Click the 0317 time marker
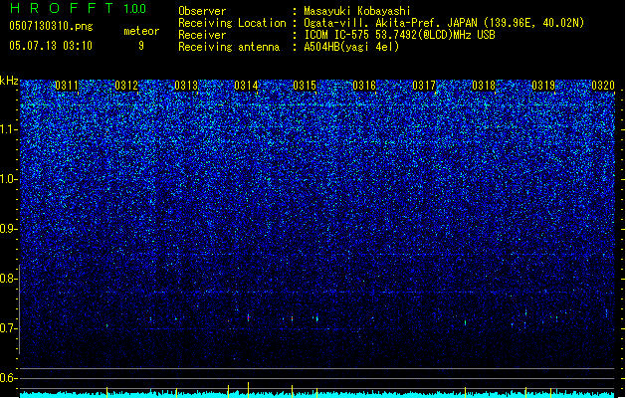 424,86
